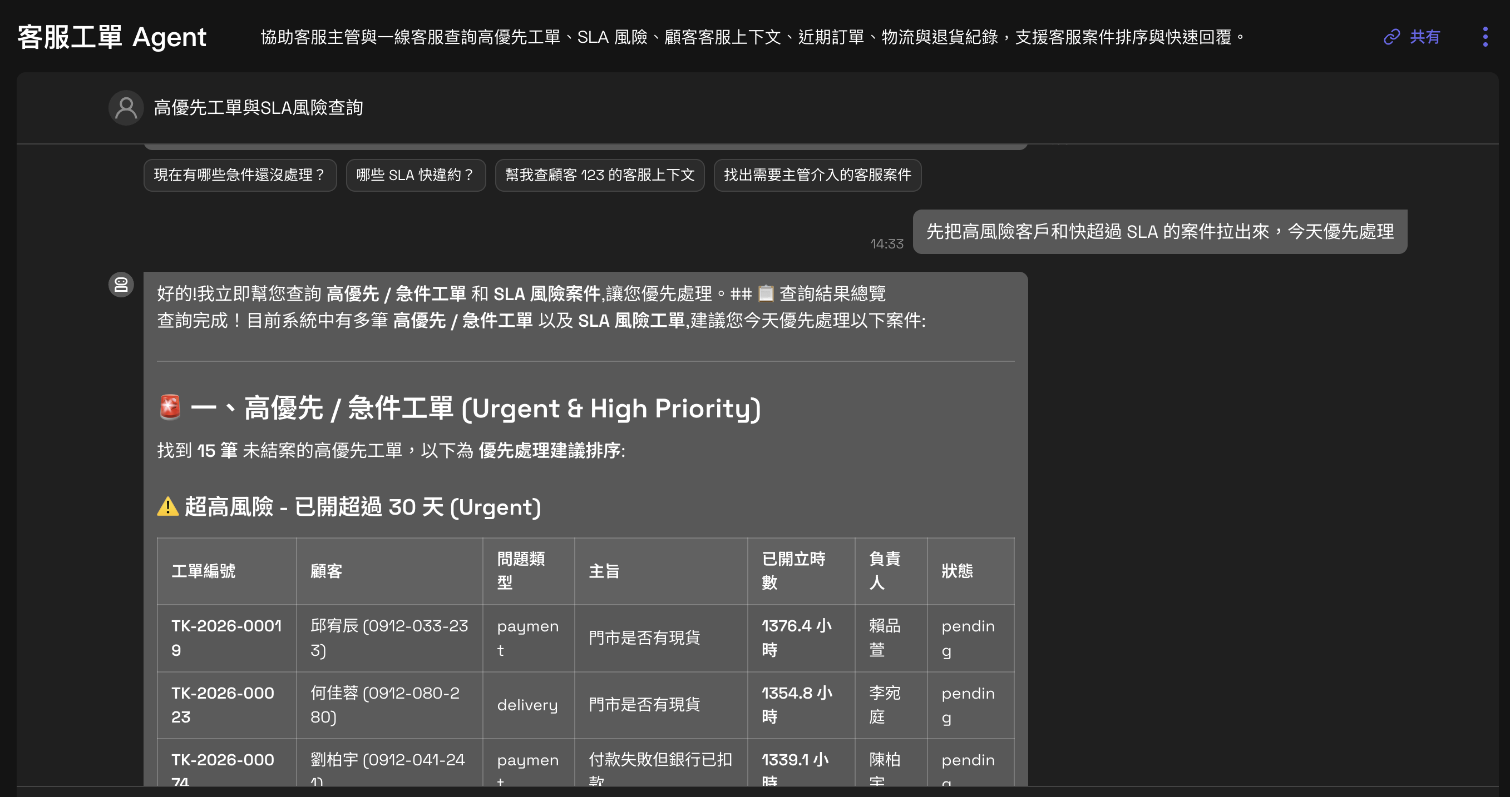Select suggestion 找出需要主管介入的客服案件
The height and width of the screenshot is (797, 1510).
pyautogui.click(x=817, y=175)
